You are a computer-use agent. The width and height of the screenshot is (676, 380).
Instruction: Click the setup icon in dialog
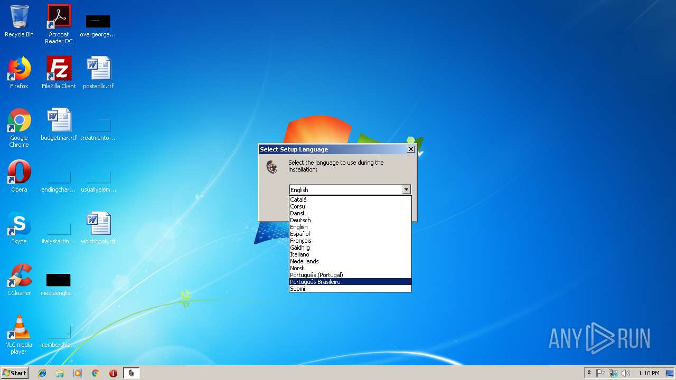coord(272,168)
